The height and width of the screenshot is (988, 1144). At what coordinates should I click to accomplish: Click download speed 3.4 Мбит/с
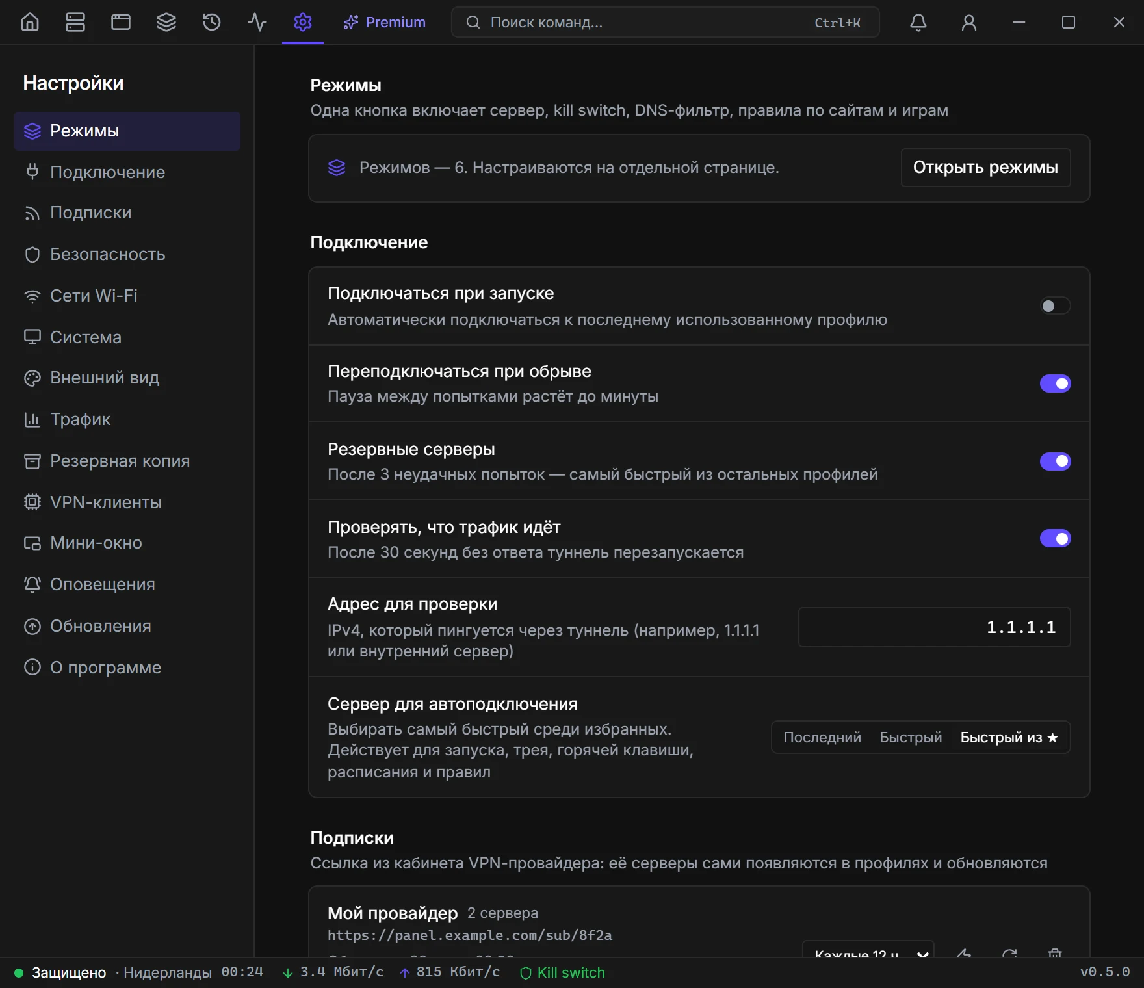pyautogui.click(x=333, y=972)
